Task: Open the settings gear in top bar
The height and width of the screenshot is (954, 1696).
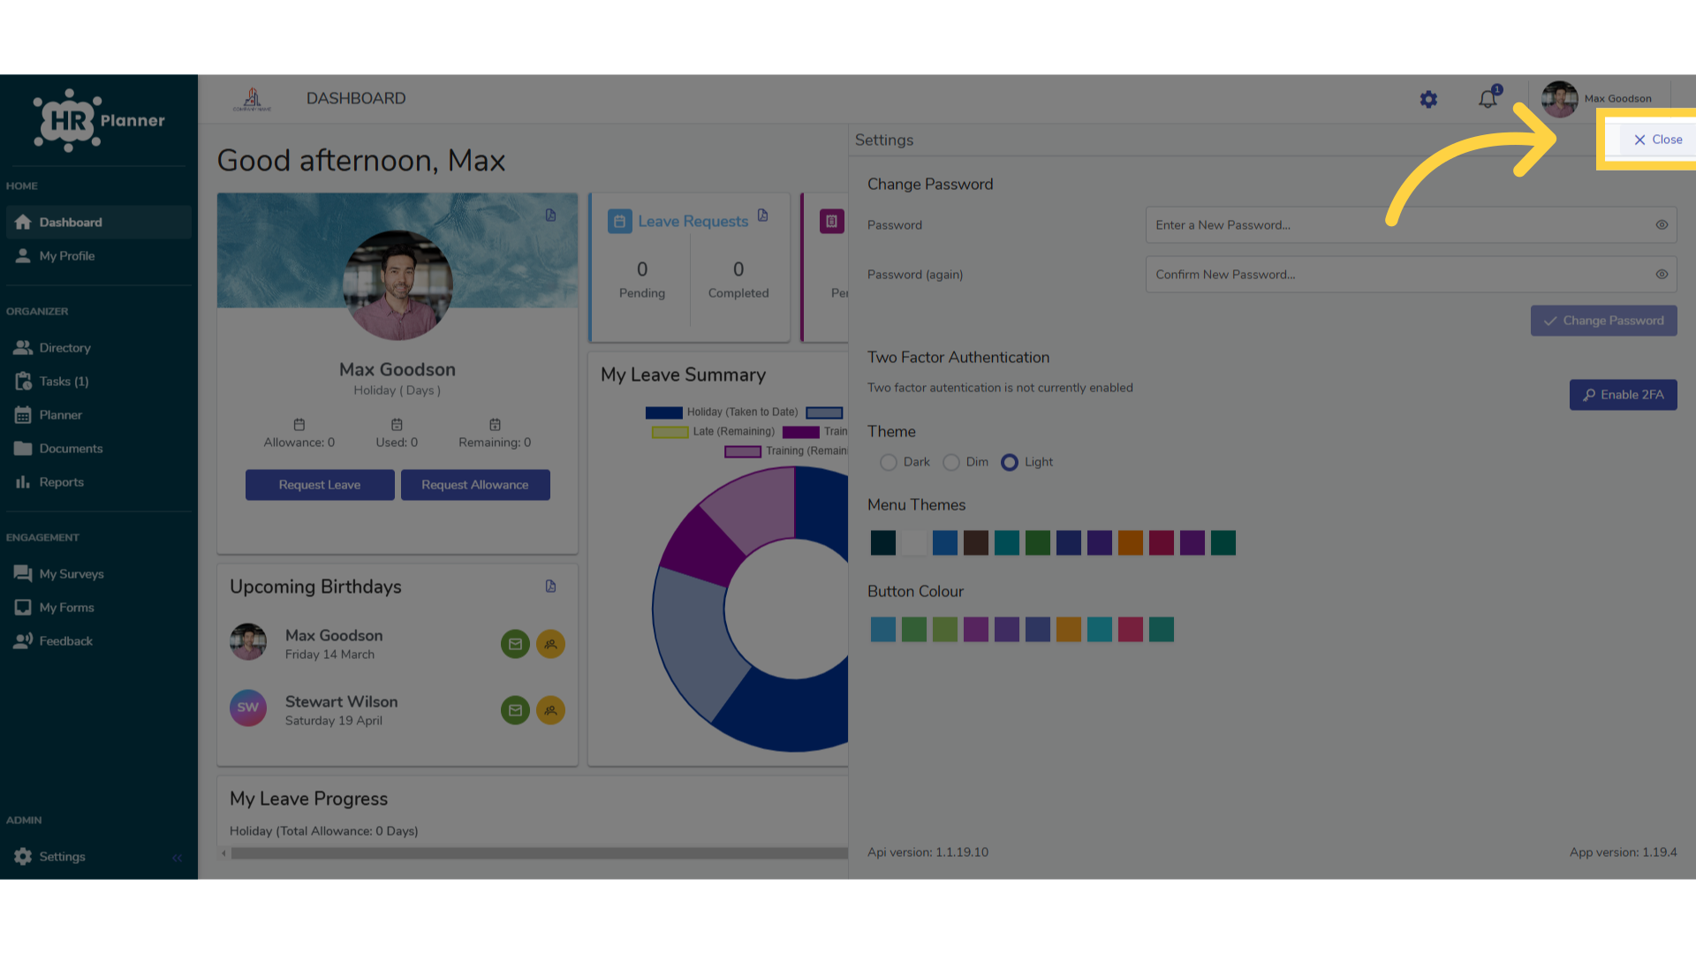Action: [1428, 99]
